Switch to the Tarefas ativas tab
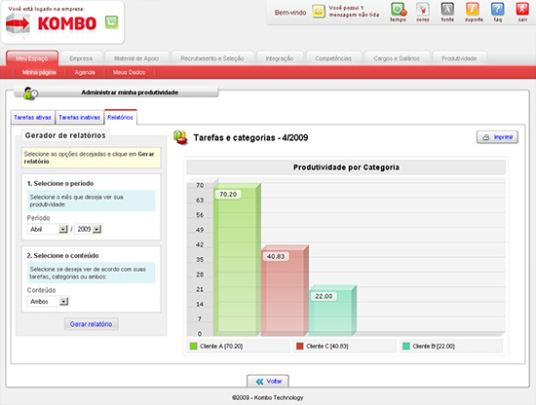 coord(32,117)
